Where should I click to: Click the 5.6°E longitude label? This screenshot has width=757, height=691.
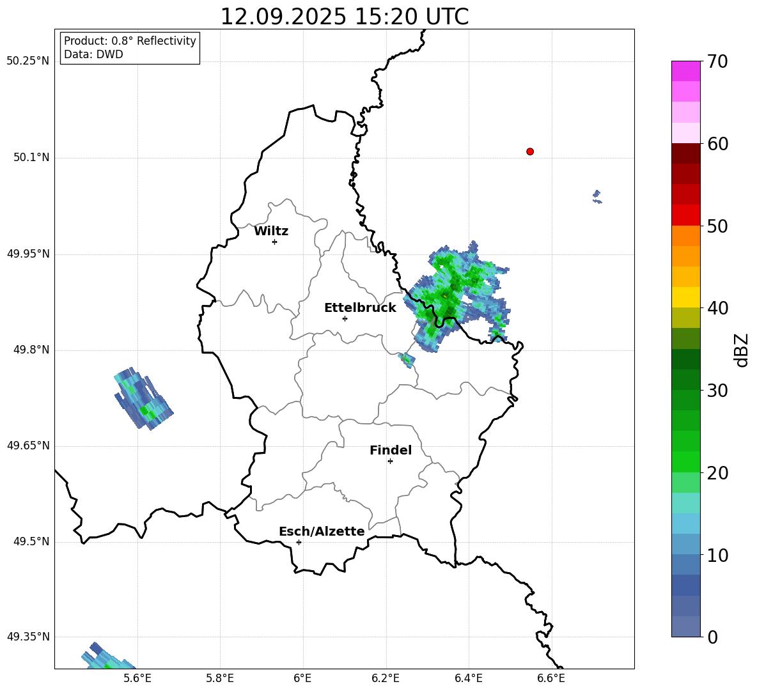pyautogui.click(x=137, y=678)
